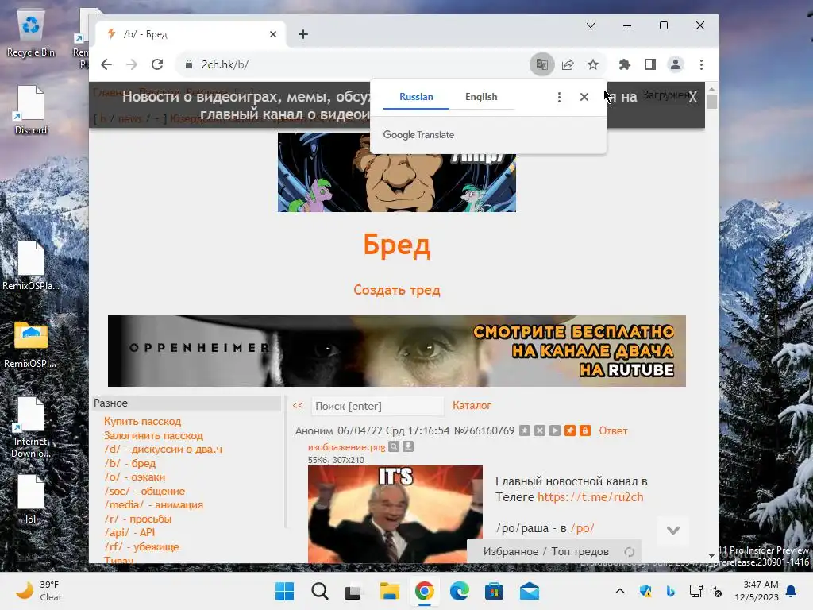Open a new Chrome tab

click(x=303, y=34)
